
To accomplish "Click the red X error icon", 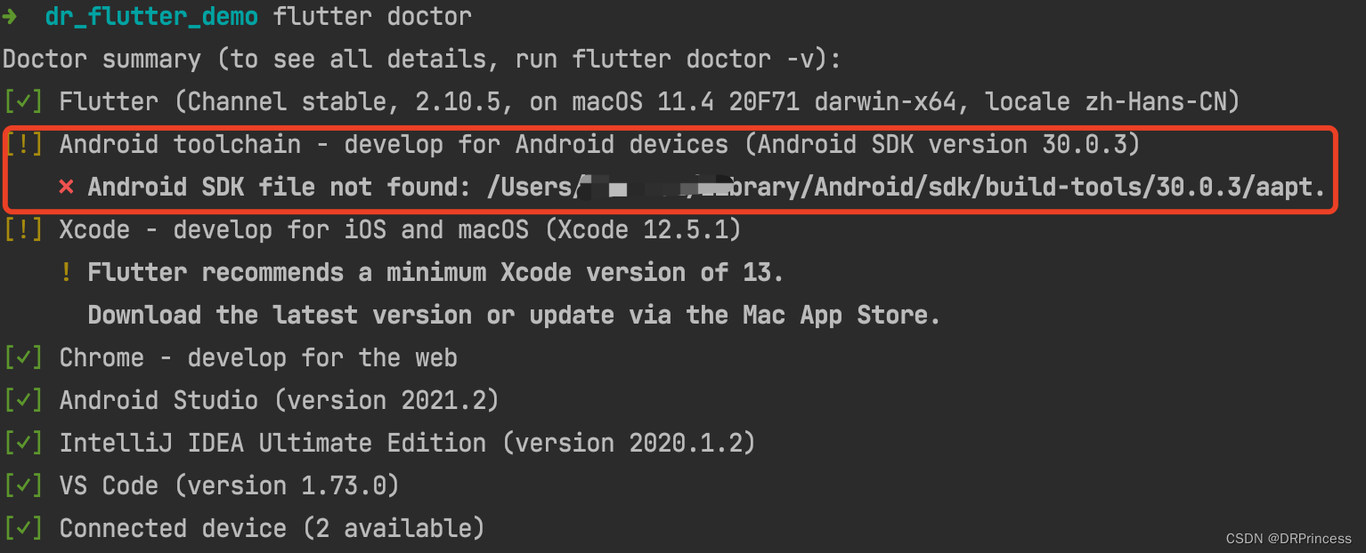I will 66,188.
